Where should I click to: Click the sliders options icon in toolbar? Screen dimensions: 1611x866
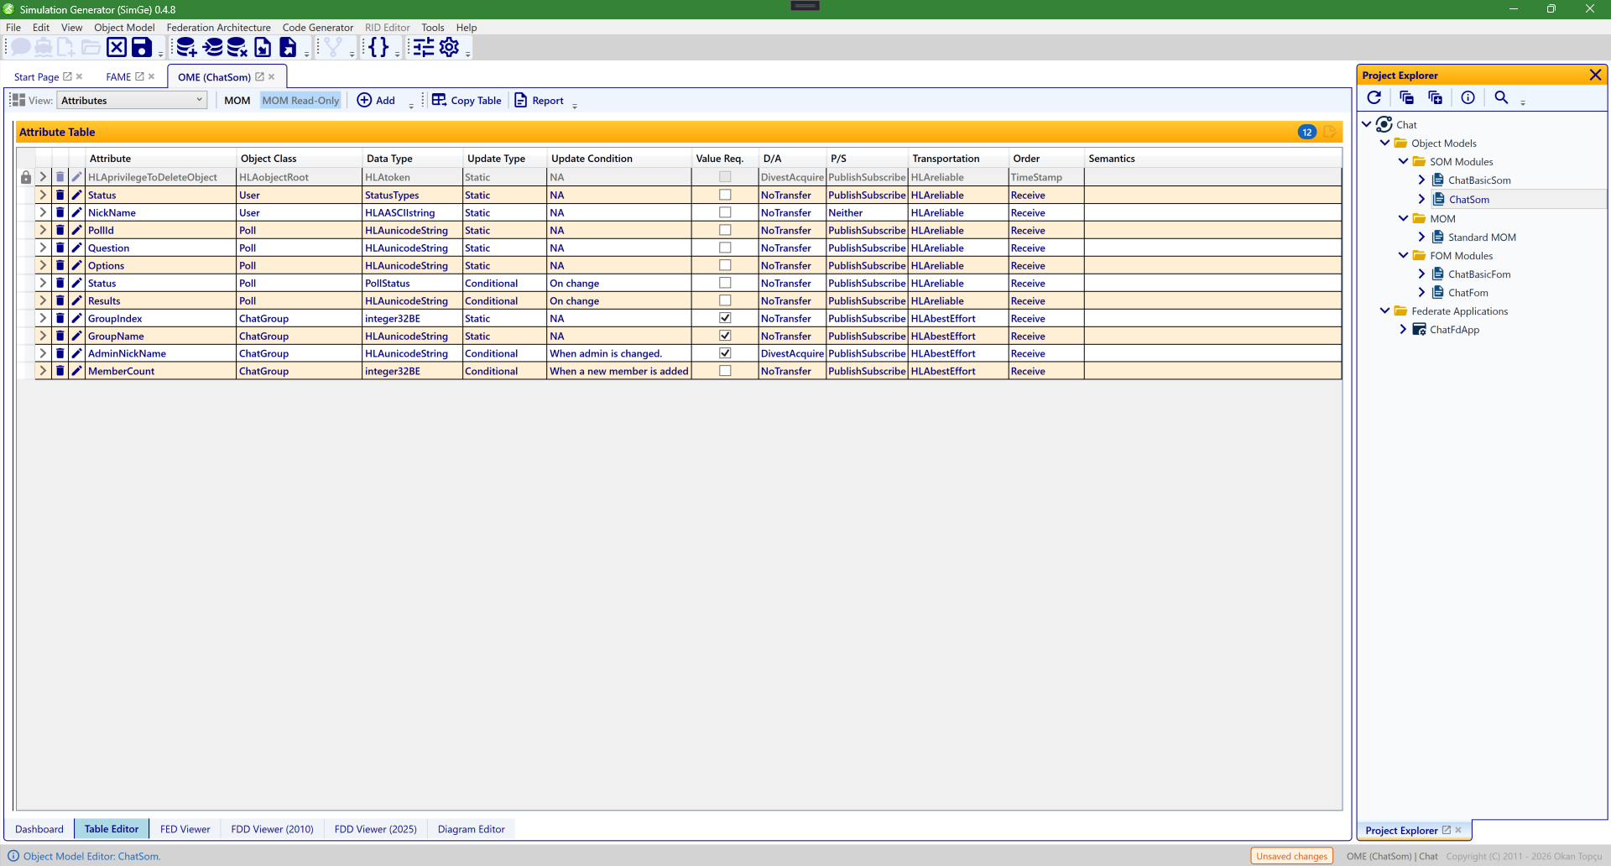point(424,47)
